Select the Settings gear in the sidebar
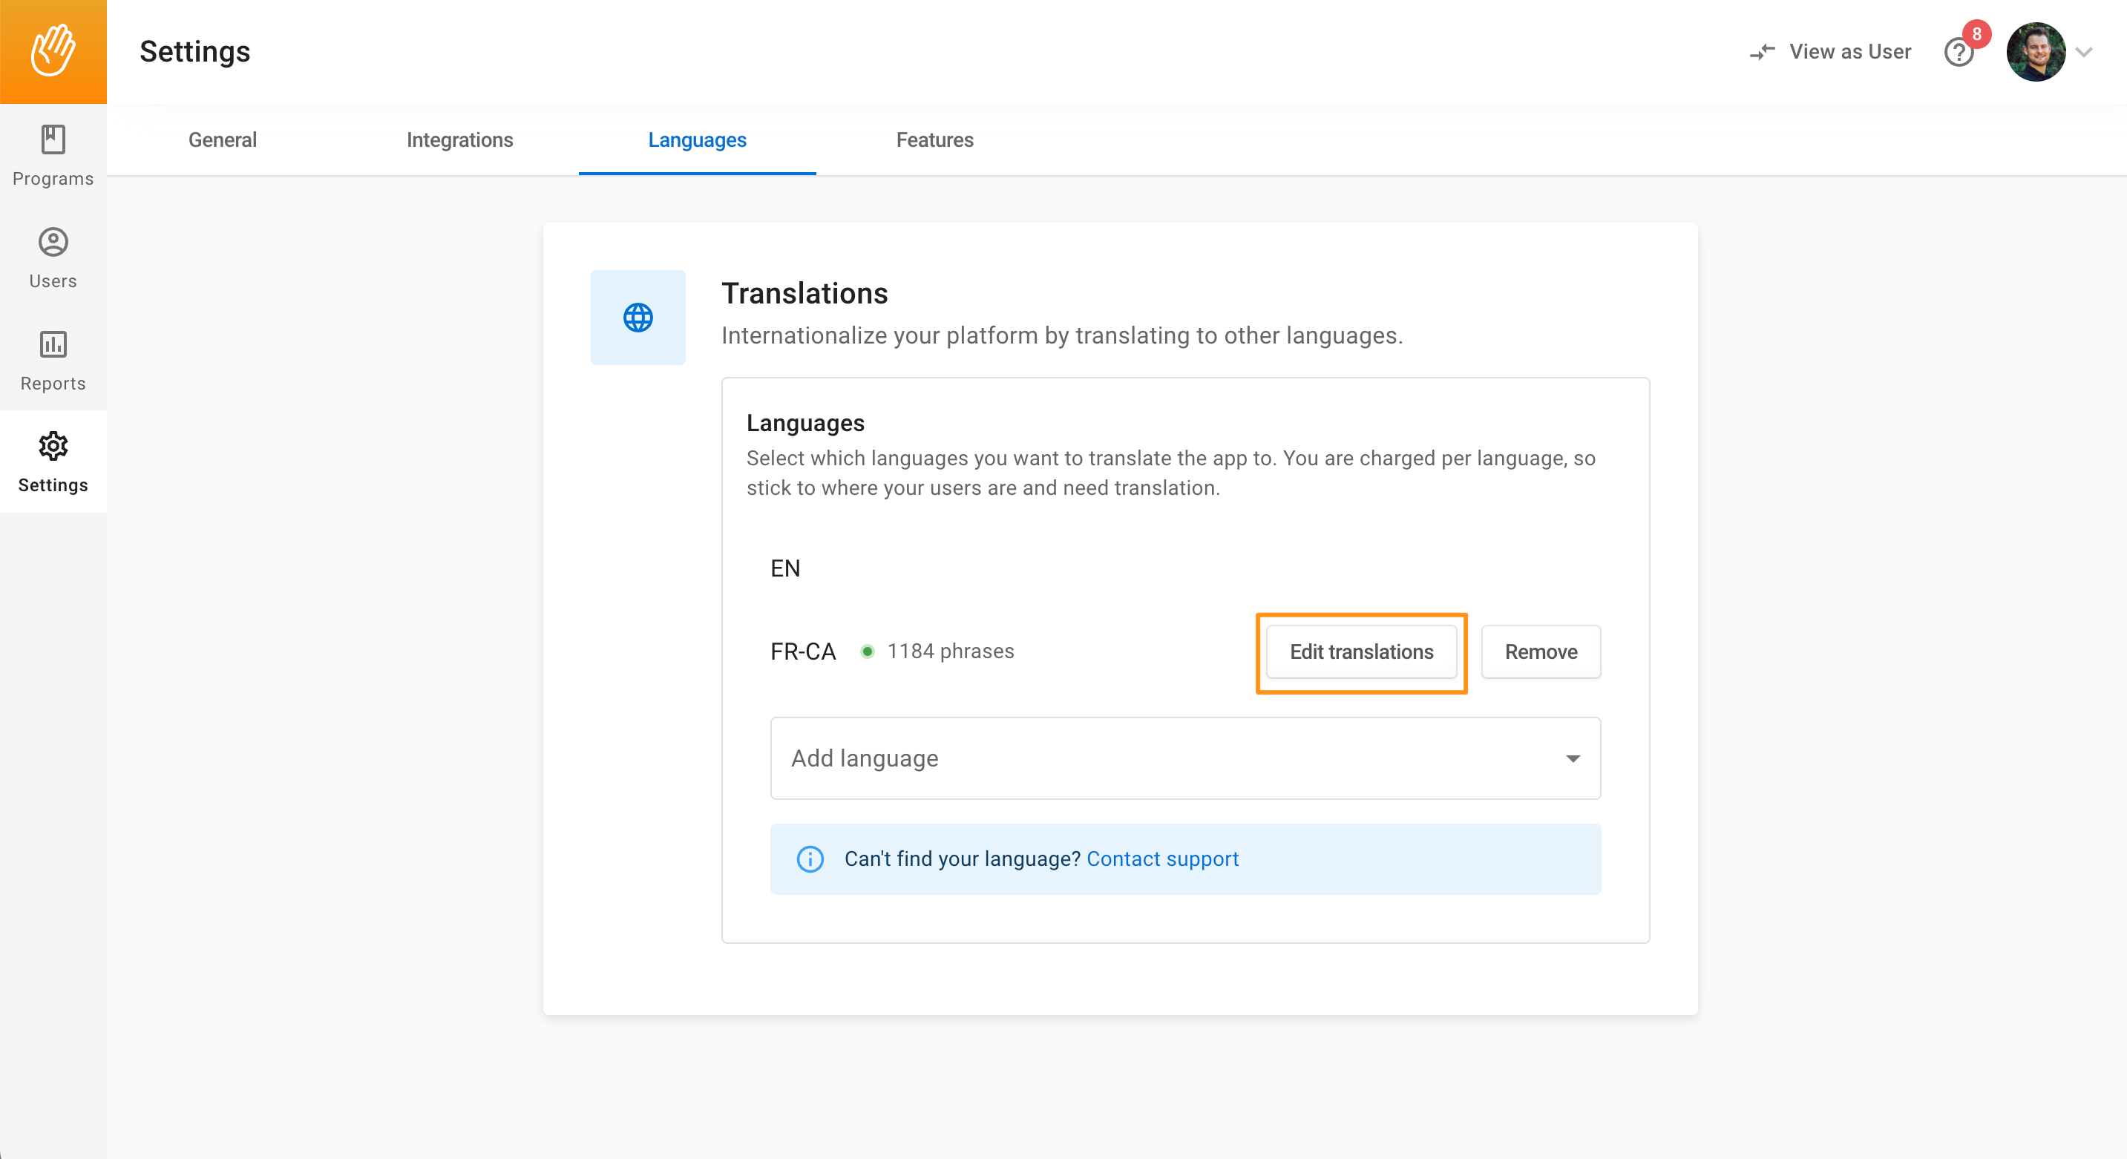Screen dimensions: 2127x1159 tap(53, 462)
